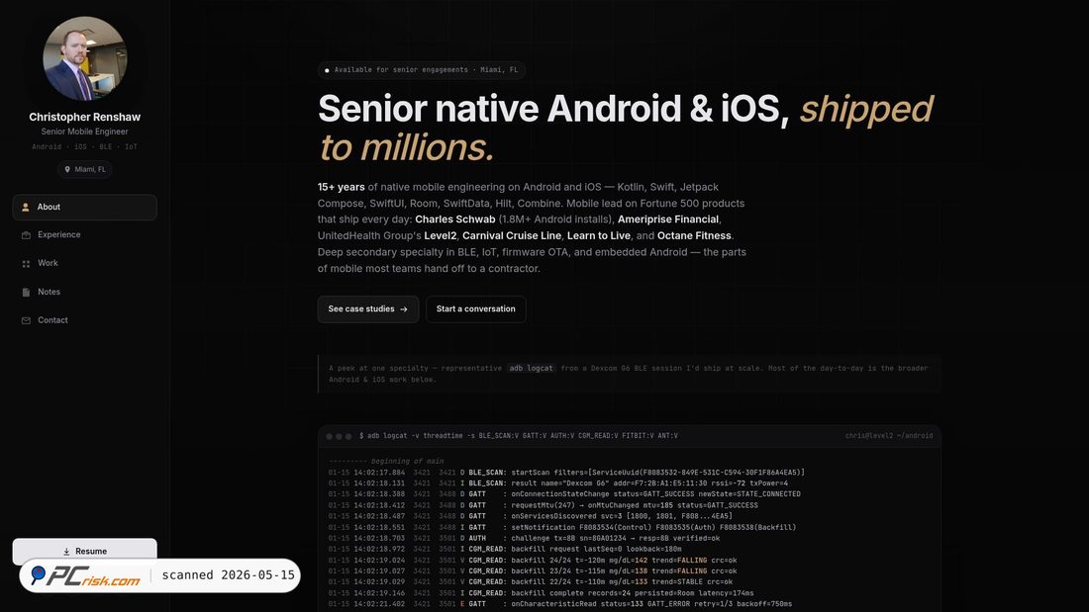Click Senior Mobile Engineer subtitle

pyautogui.click(x=85, y=131)
